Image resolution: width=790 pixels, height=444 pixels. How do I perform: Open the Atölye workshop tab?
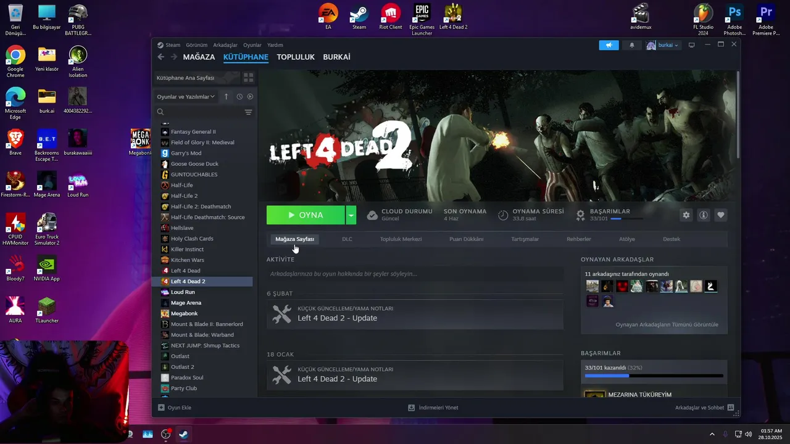point(626,239)
